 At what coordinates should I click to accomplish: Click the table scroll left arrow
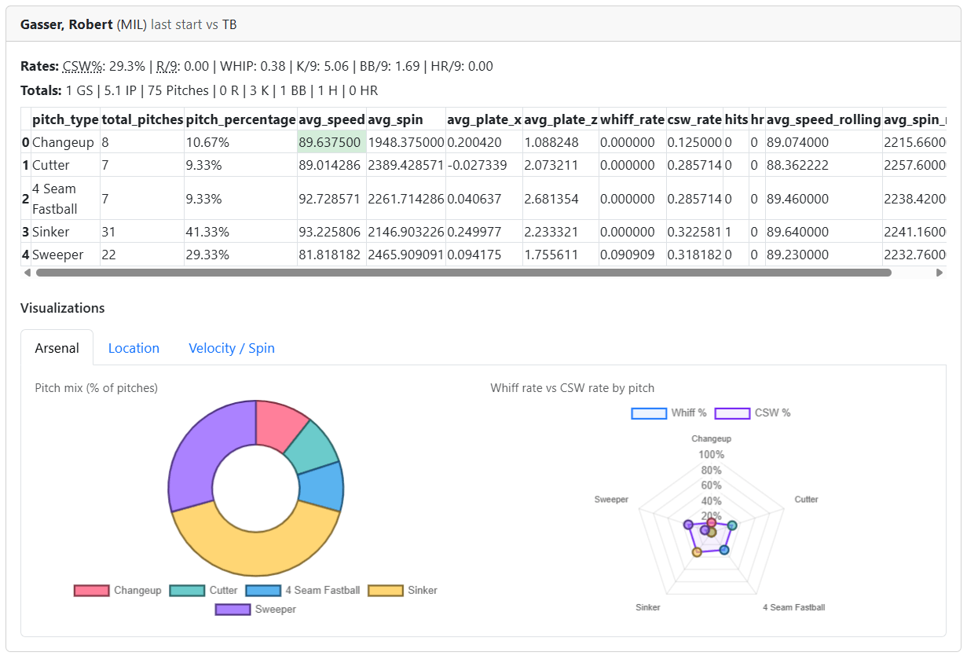pos(27,273)
